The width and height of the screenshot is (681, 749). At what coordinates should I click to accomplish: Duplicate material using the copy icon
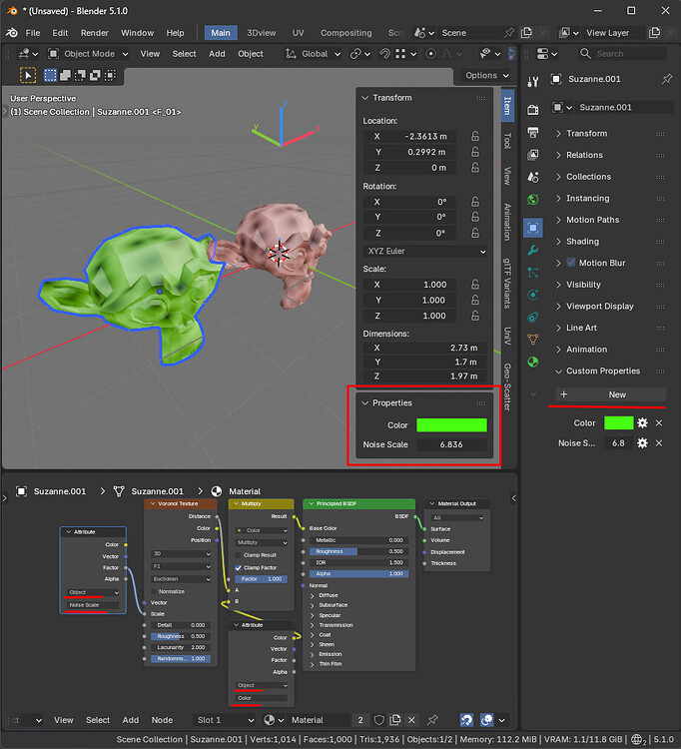(395, 720)
